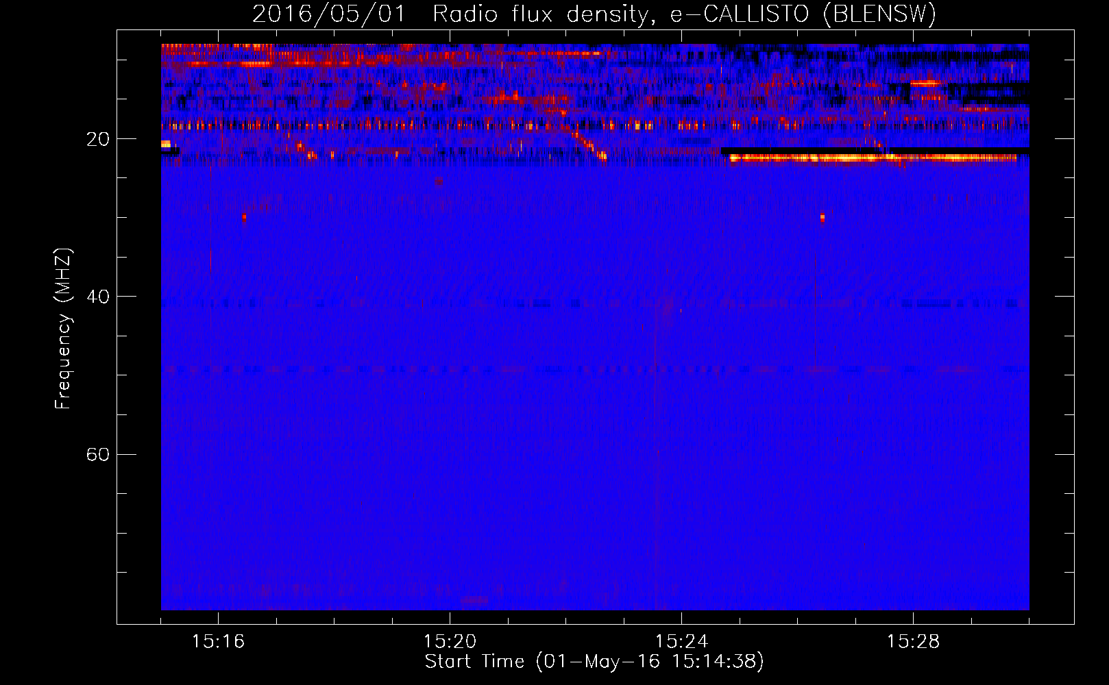Click the diagonal drifting burst near 15:22
Viewport: 1109px width, 685px height.
tap(589, 144)
